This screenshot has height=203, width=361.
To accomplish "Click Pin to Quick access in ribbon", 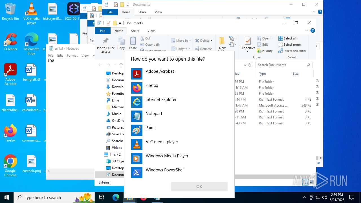I will tap(106, 45).
